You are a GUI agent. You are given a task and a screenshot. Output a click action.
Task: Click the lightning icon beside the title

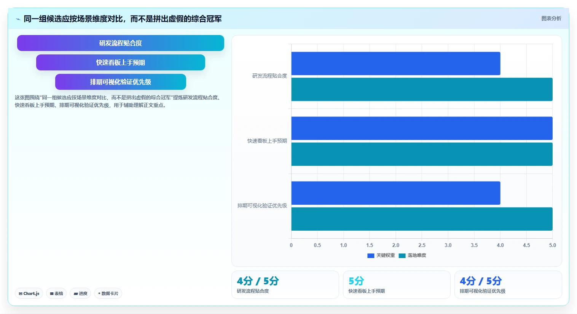(x=18, y=19)
